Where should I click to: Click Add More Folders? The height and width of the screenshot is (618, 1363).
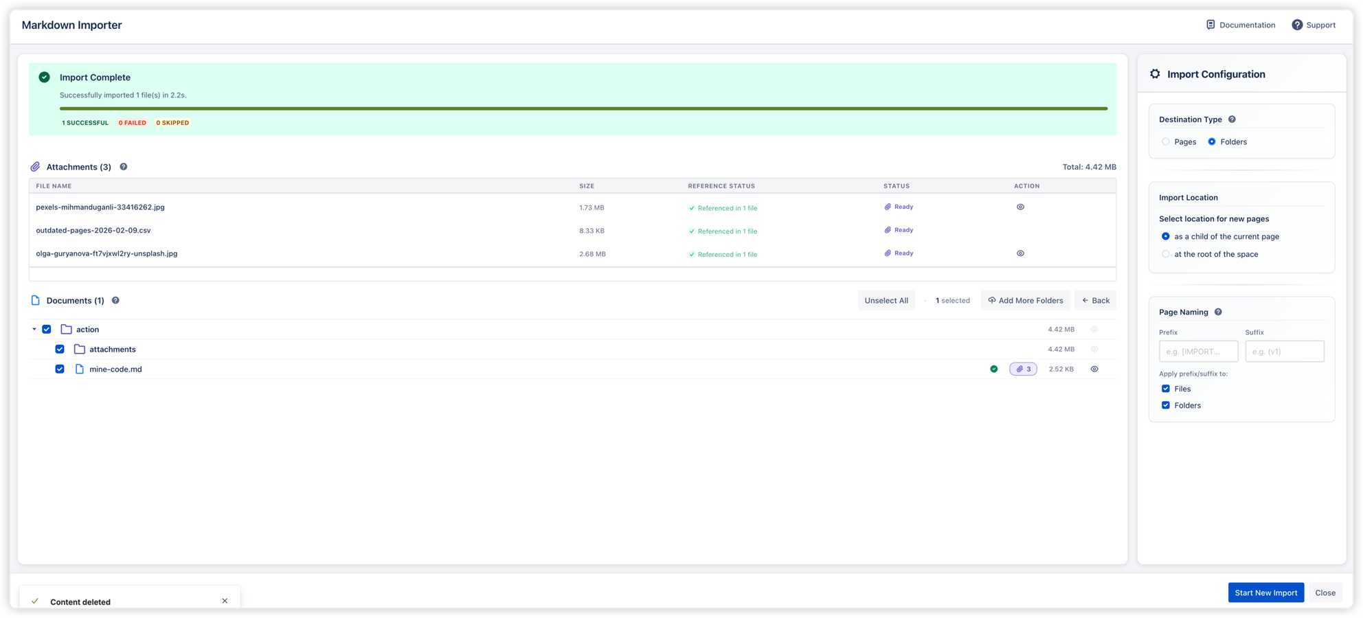1025,300
